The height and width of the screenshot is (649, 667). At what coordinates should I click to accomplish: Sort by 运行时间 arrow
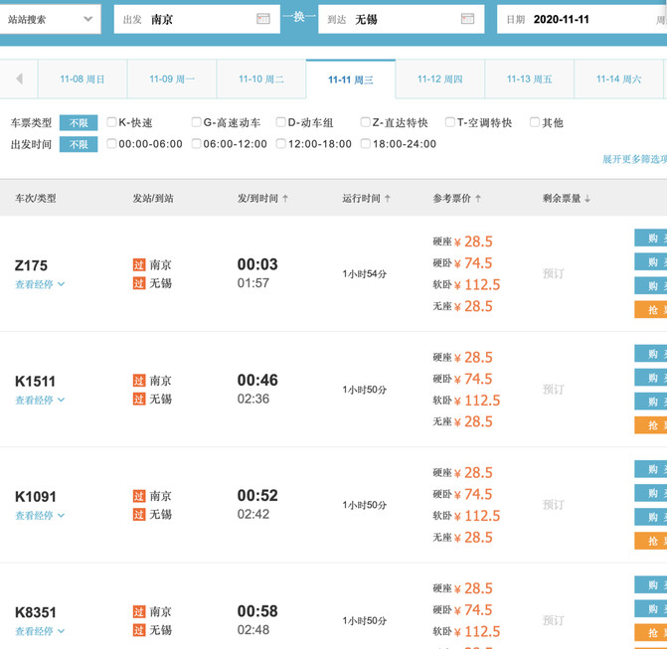[x=388, y=198]
